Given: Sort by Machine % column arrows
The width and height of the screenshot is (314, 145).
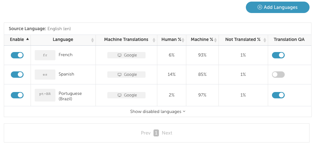Looking at the screenshot, I should 216,40.
